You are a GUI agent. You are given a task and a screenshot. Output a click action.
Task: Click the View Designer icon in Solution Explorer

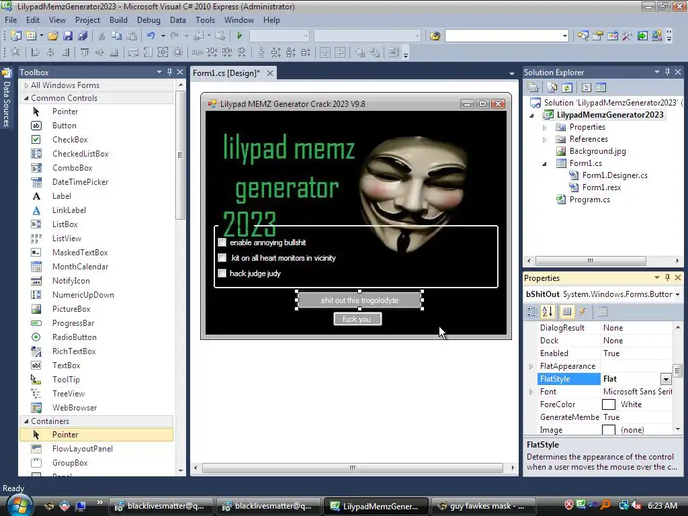(601, 88)
